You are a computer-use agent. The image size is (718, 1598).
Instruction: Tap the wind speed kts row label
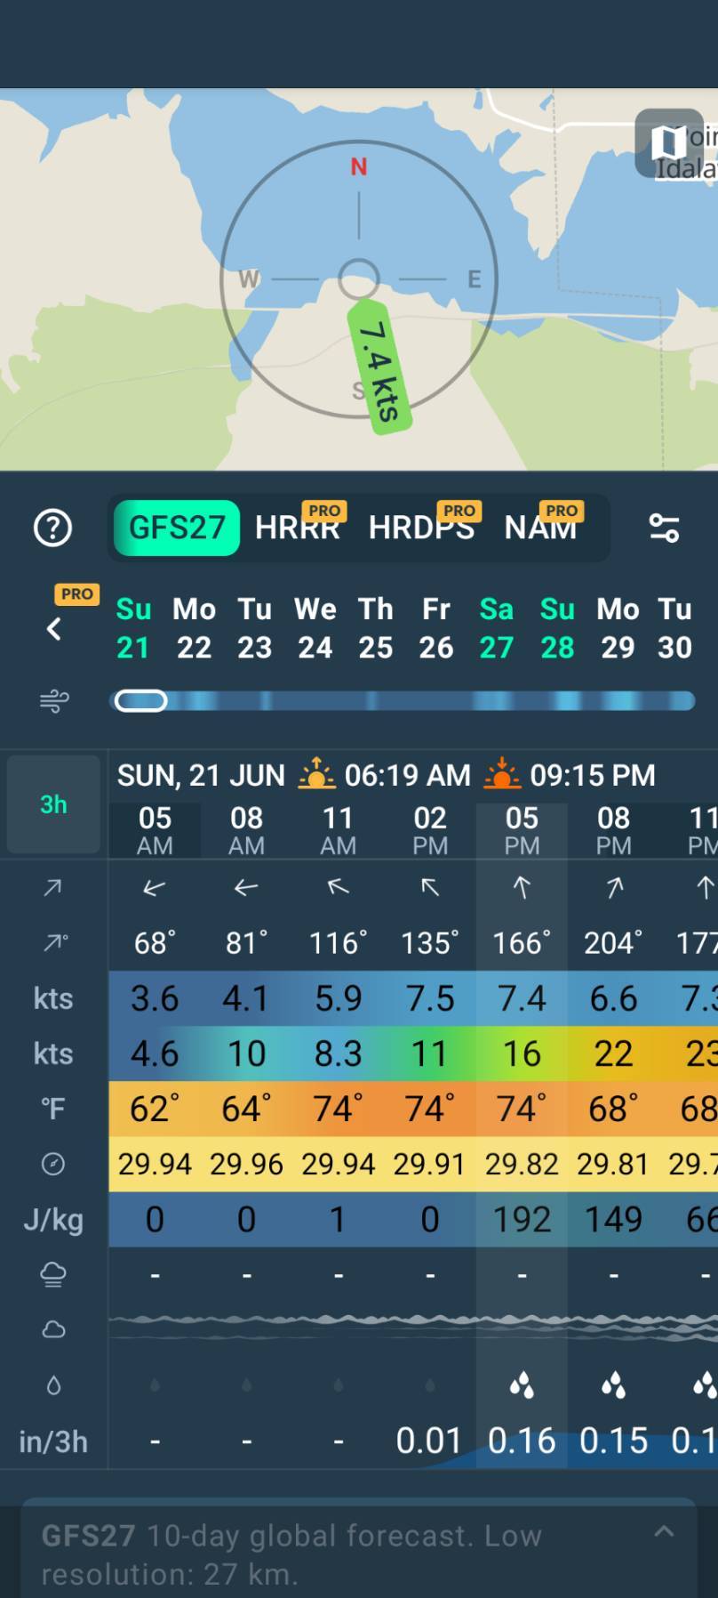pos(53,998)
